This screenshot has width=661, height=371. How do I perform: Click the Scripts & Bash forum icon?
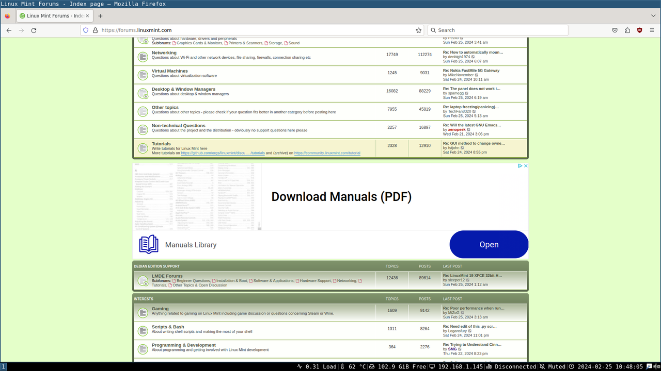(x=143, y=331)
